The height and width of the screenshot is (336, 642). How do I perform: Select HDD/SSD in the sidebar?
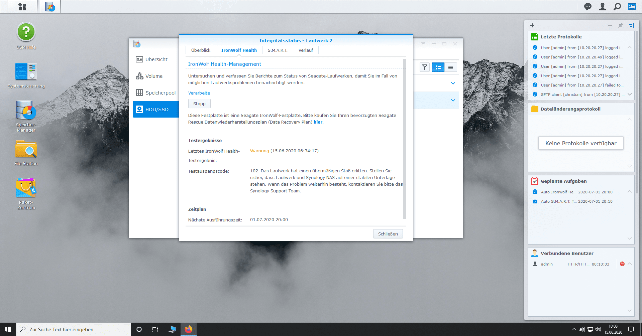pyautogui.click(x=156, y=109)
